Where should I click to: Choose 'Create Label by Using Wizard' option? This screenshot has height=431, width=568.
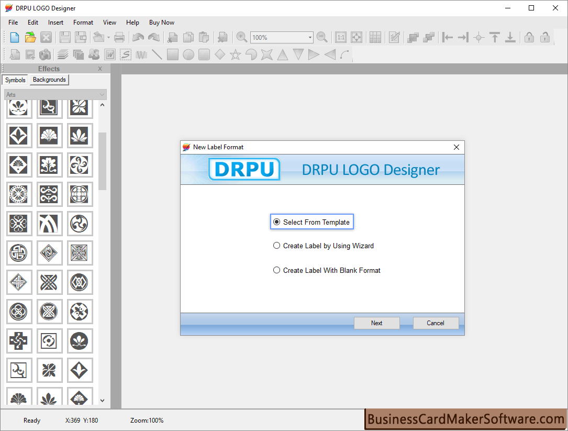tap(324, 246)
